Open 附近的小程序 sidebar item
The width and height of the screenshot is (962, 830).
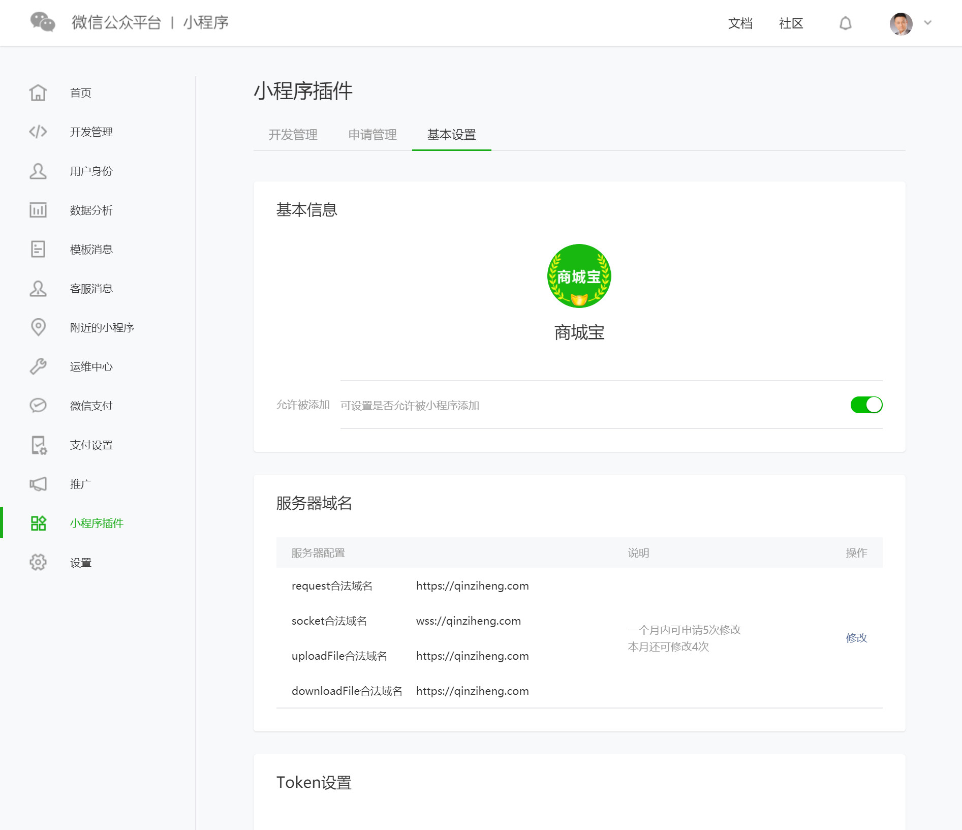pos(102,328)
